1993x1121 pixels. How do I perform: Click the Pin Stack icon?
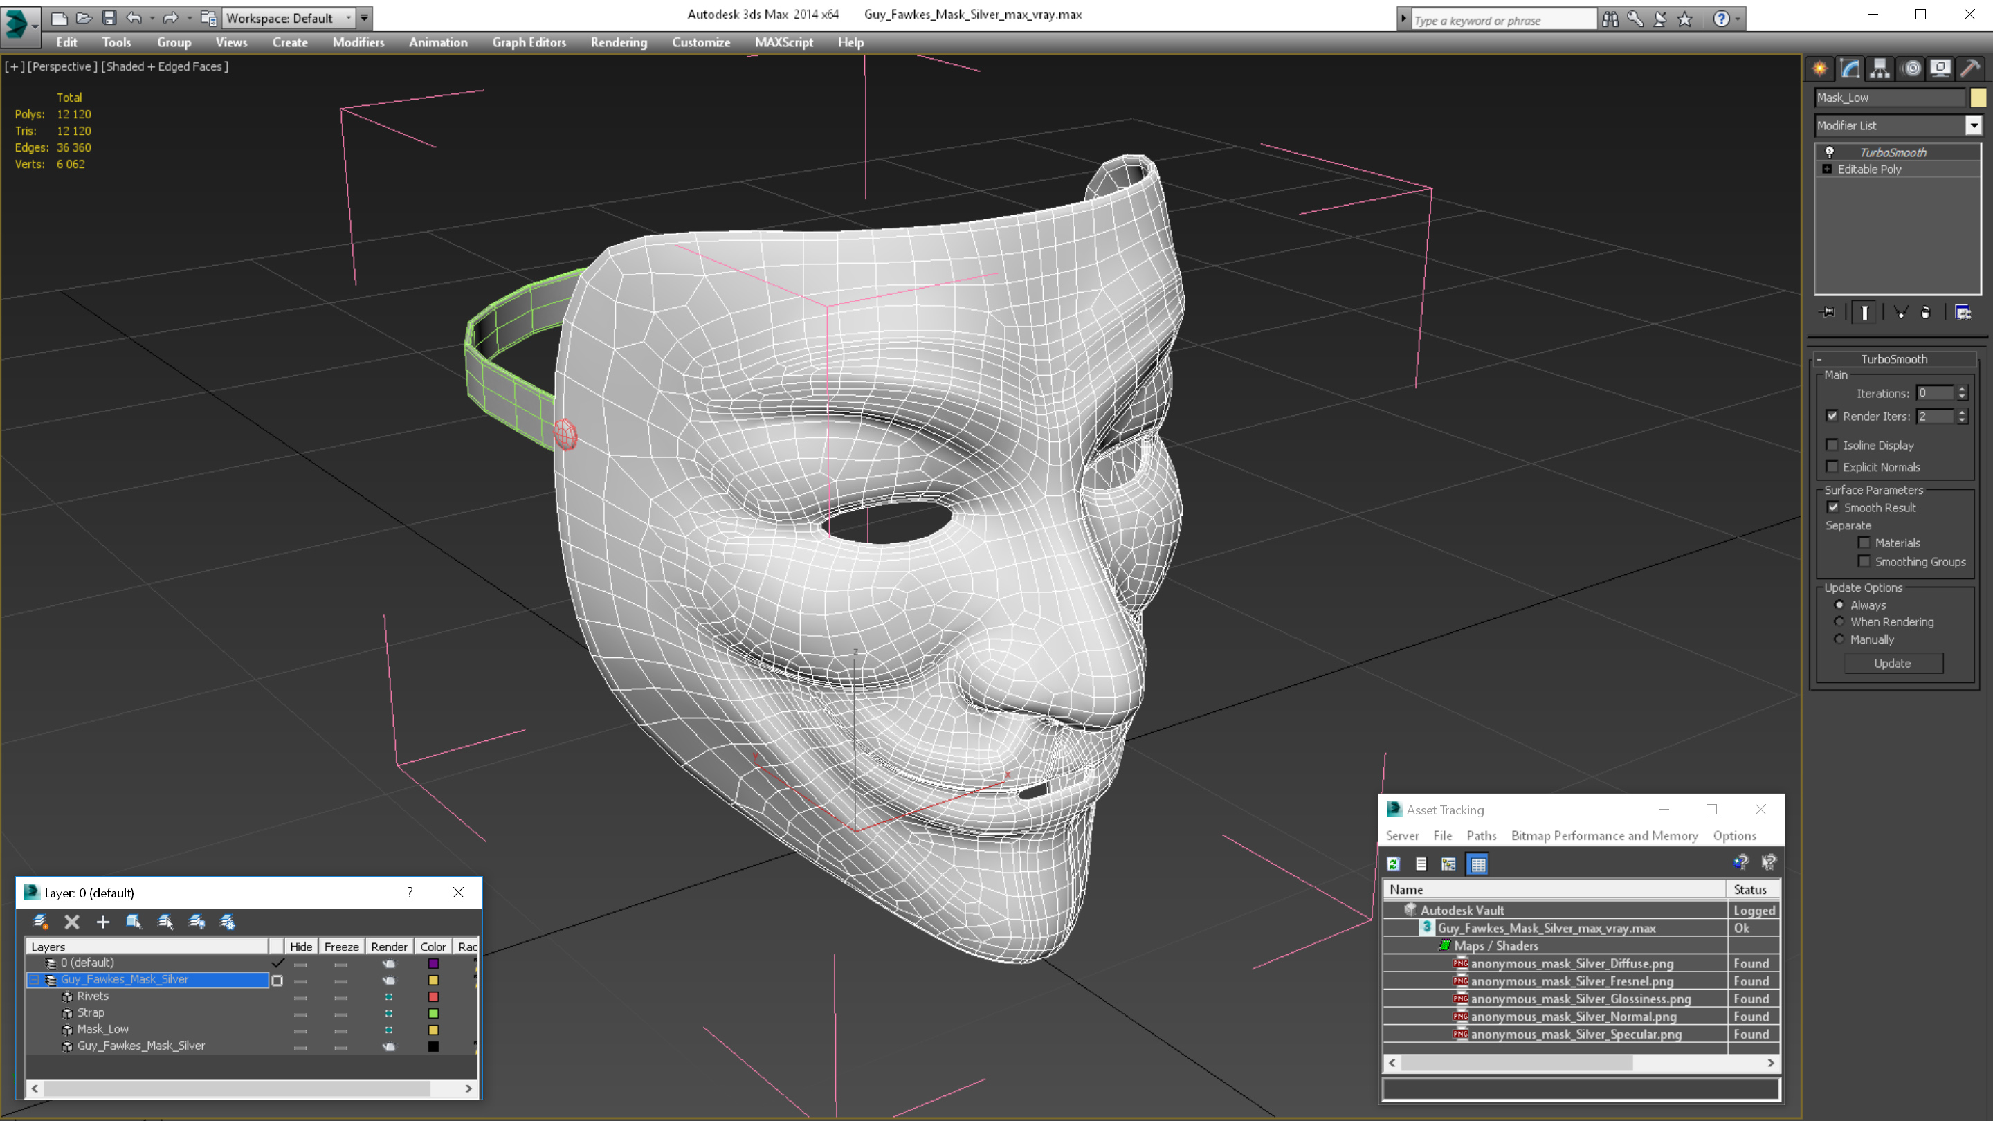pyautogui.click(x=1828, y=313)
